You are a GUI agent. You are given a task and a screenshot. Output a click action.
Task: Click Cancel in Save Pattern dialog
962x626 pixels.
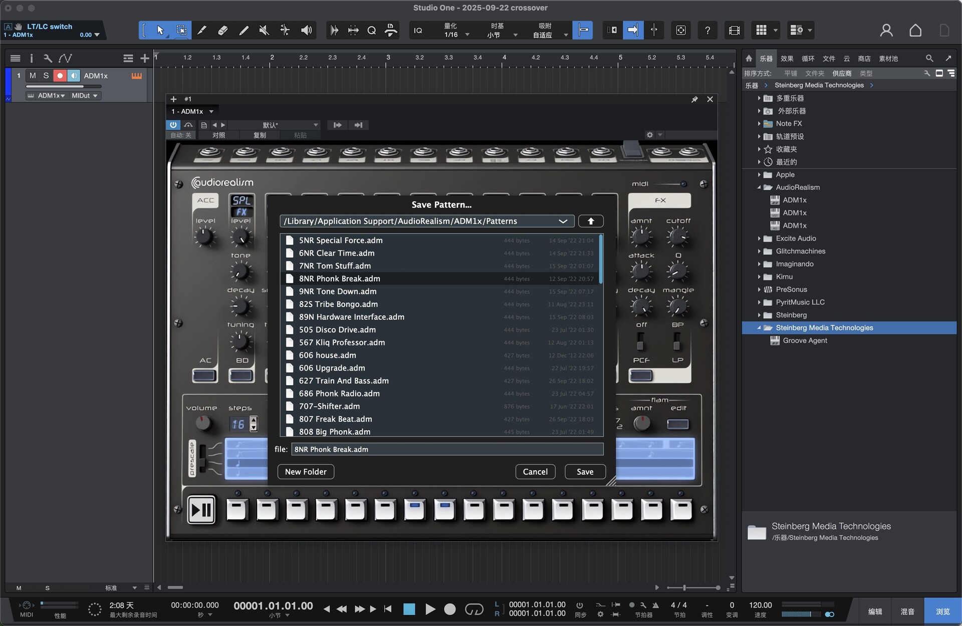point(535,472)
